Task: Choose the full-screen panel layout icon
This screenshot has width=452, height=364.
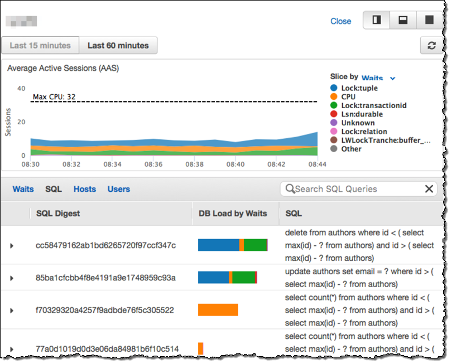Action: 429,20
